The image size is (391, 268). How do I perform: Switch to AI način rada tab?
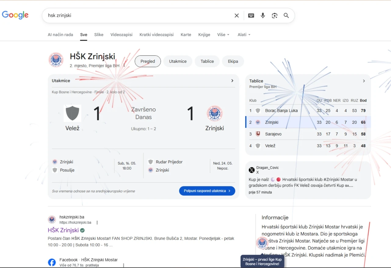pyautogui.click(x=60, y=35)
